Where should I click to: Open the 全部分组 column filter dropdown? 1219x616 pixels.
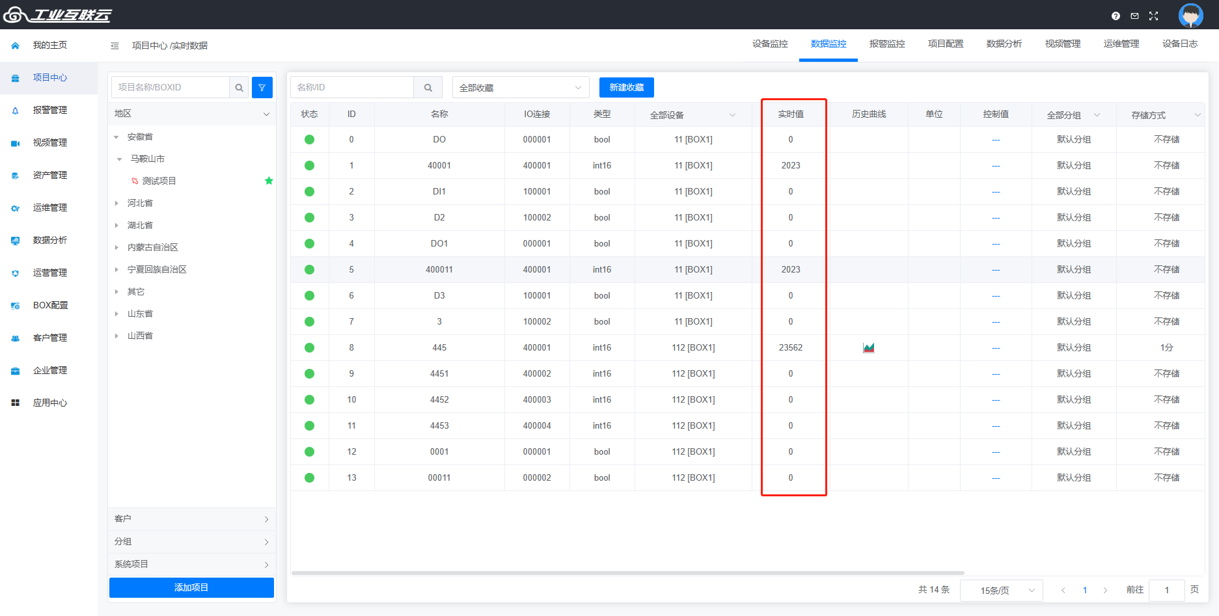1074,115
